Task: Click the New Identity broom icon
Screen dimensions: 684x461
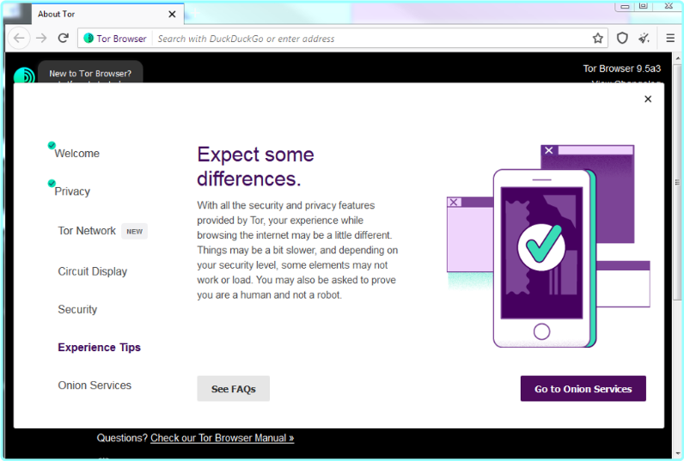Action: (644, 39)
